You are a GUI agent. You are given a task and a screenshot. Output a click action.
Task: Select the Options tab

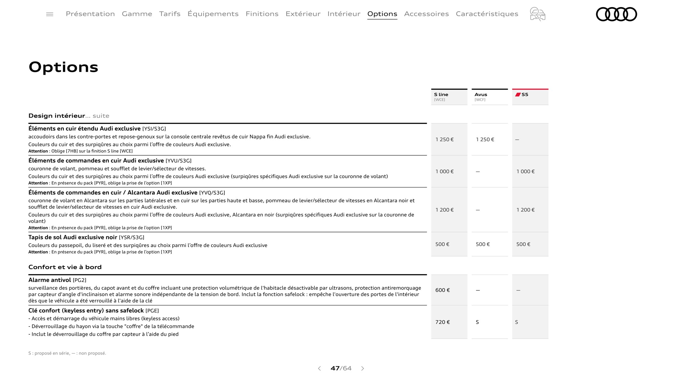(382, 14)
